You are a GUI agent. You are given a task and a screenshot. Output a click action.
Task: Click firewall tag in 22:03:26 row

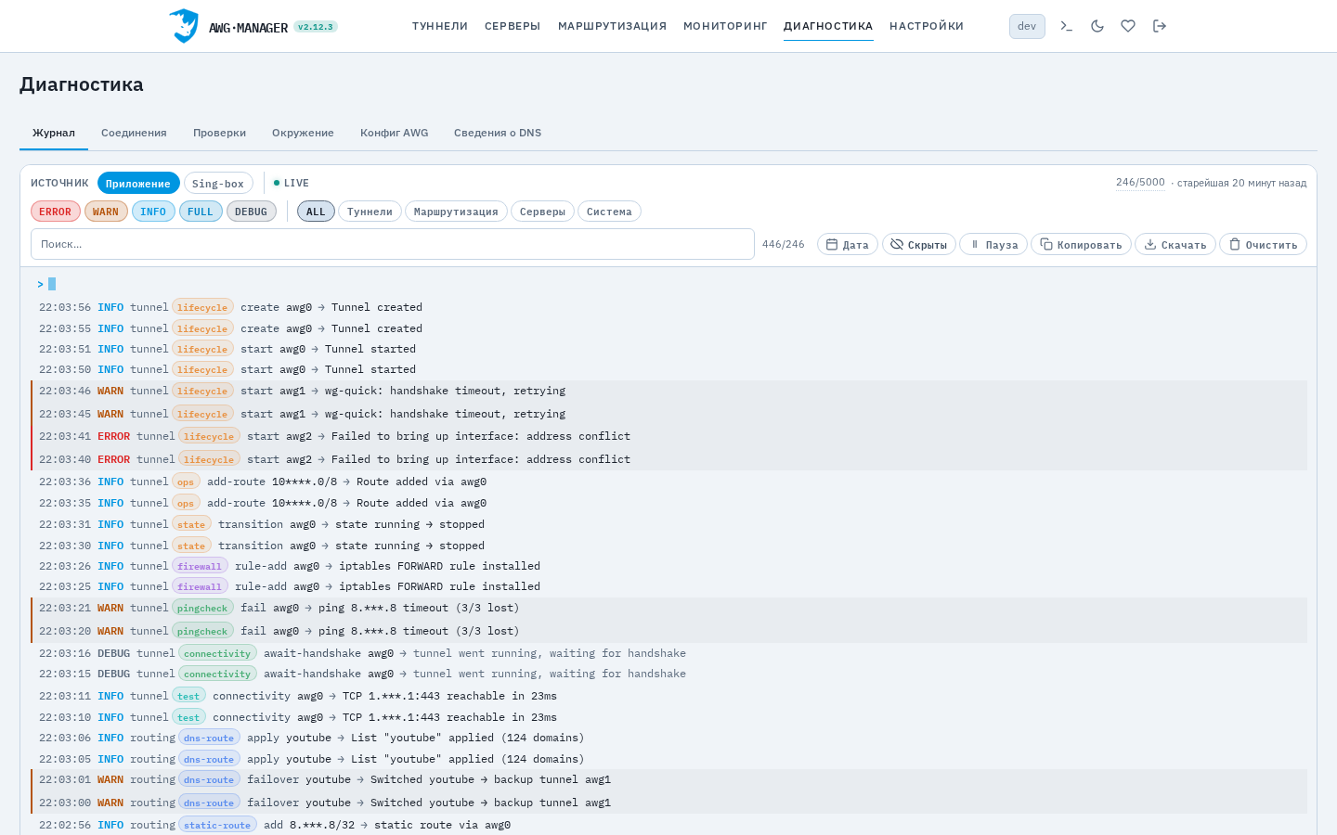(x=200, y=566)
